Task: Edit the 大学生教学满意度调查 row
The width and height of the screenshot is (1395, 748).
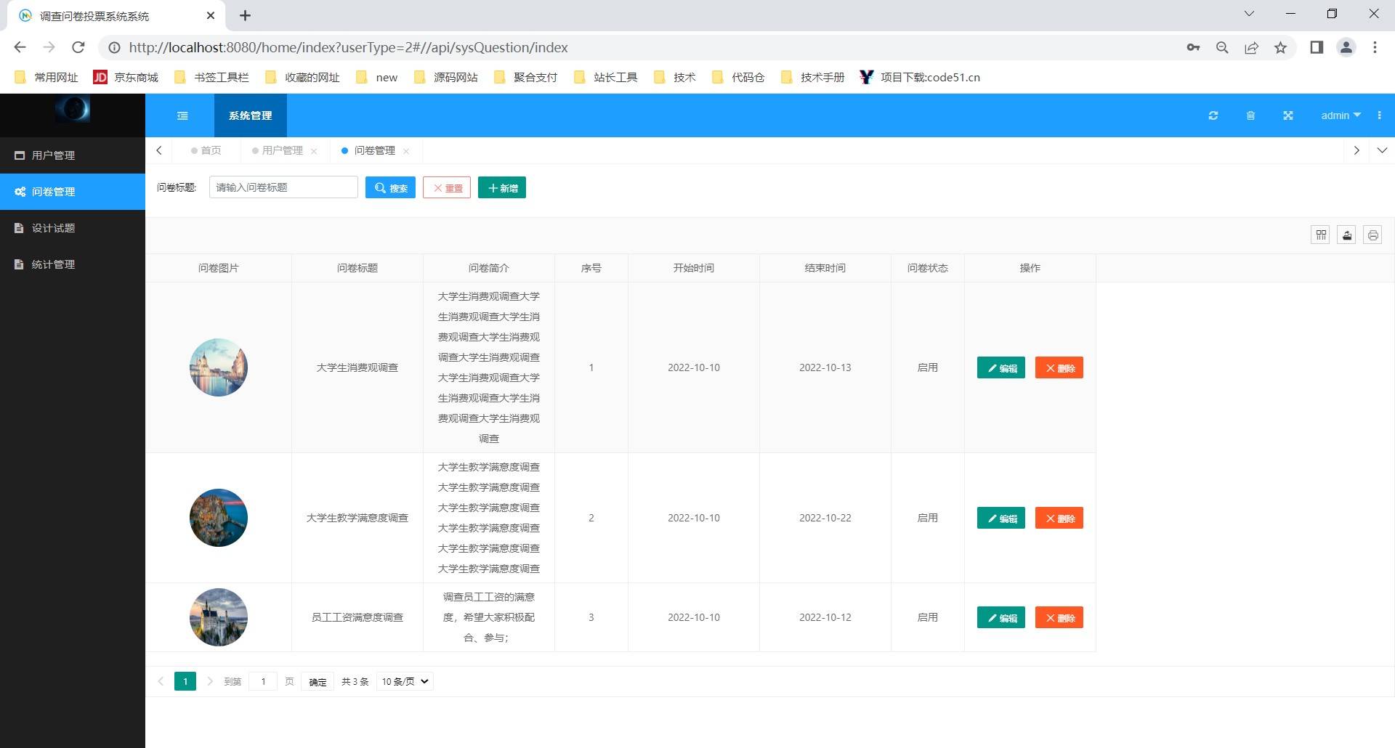Action: (1001, 518)
